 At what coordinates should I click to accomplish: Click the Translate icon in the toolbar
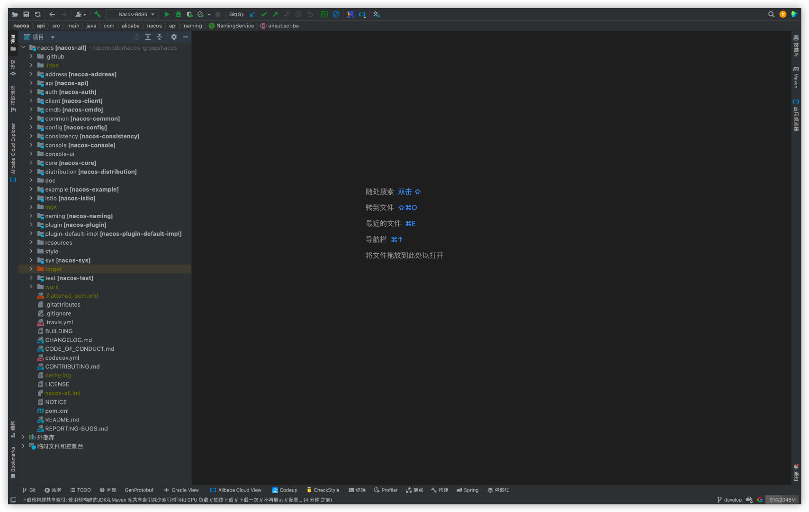pyautogui.click(x=377, y=14)
